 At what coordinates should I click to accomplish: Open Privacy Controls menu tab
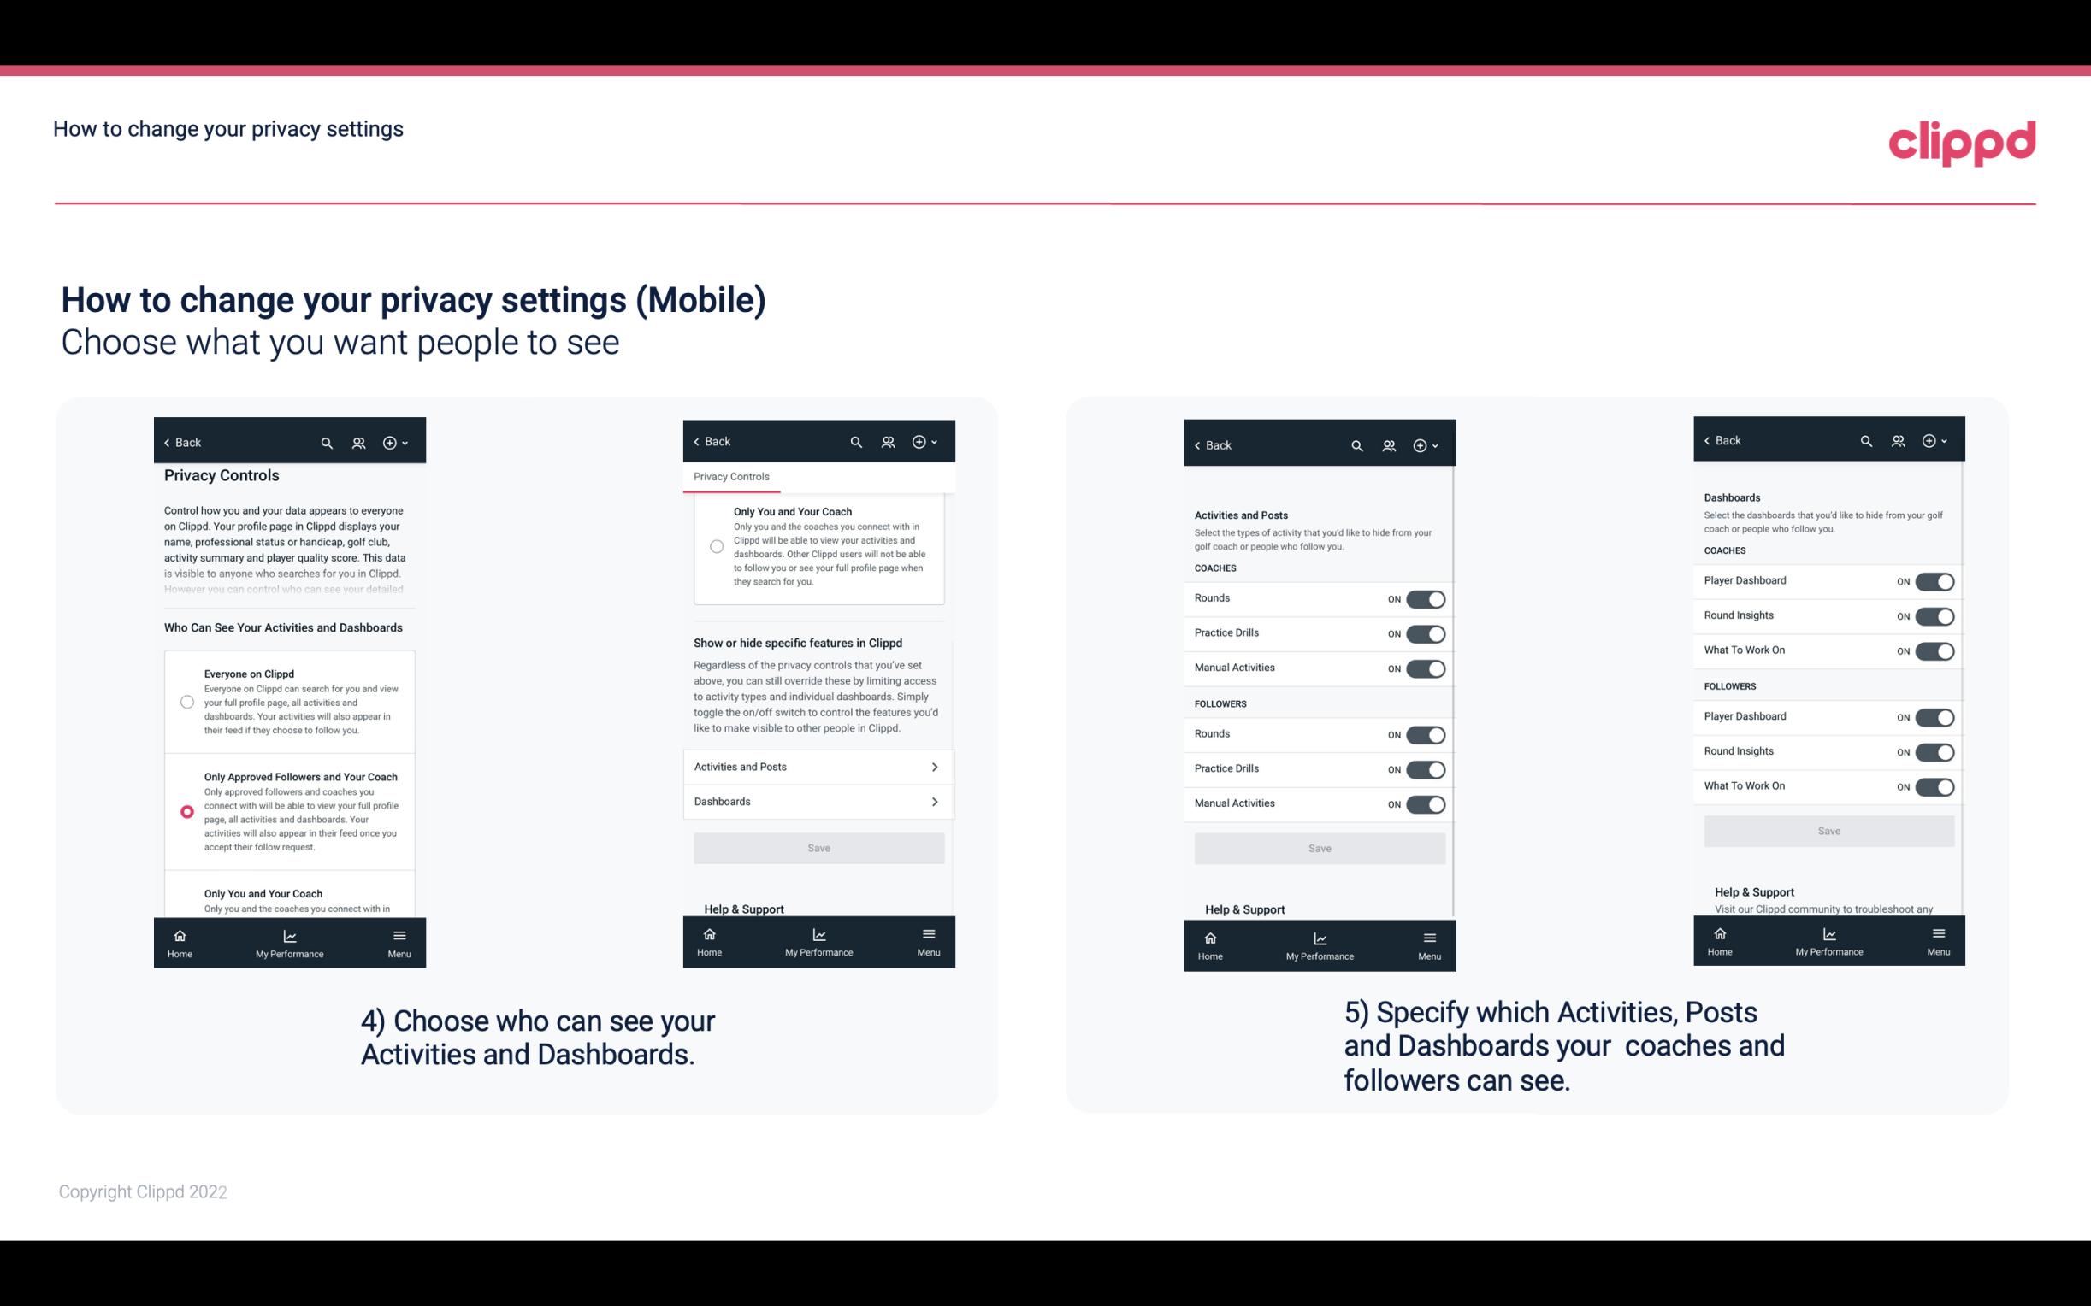point(731,477)
